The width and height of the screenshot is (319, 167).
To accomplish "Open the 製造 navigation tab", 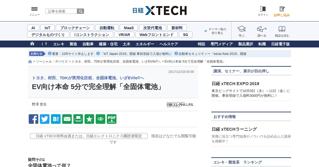I will 73,44.
